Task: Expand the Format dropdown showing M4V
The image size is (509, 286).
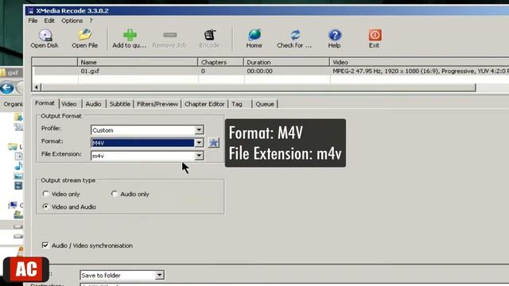Action: (x=199, y=143)
